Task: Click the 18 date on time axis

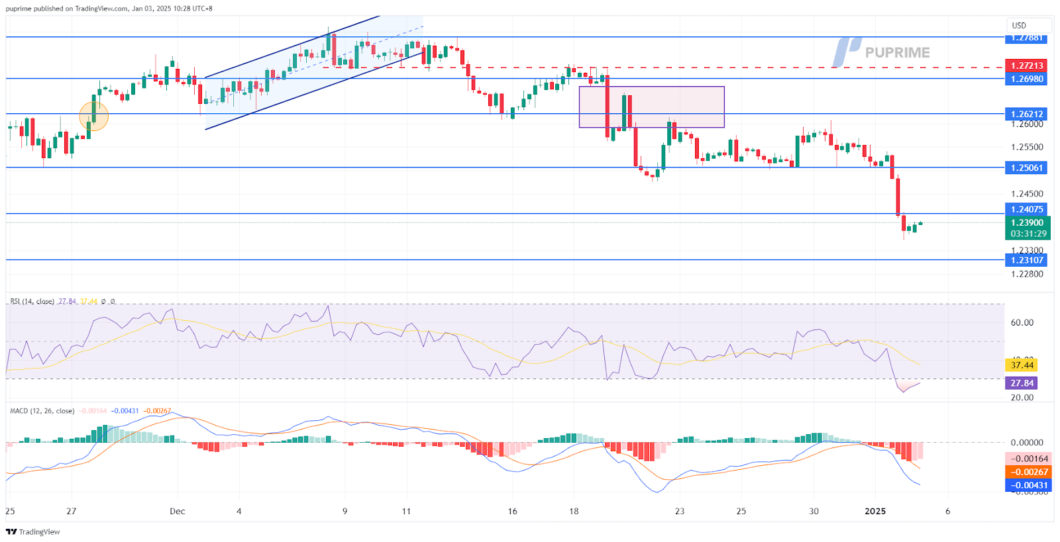Action: click(x=574, y=511)
